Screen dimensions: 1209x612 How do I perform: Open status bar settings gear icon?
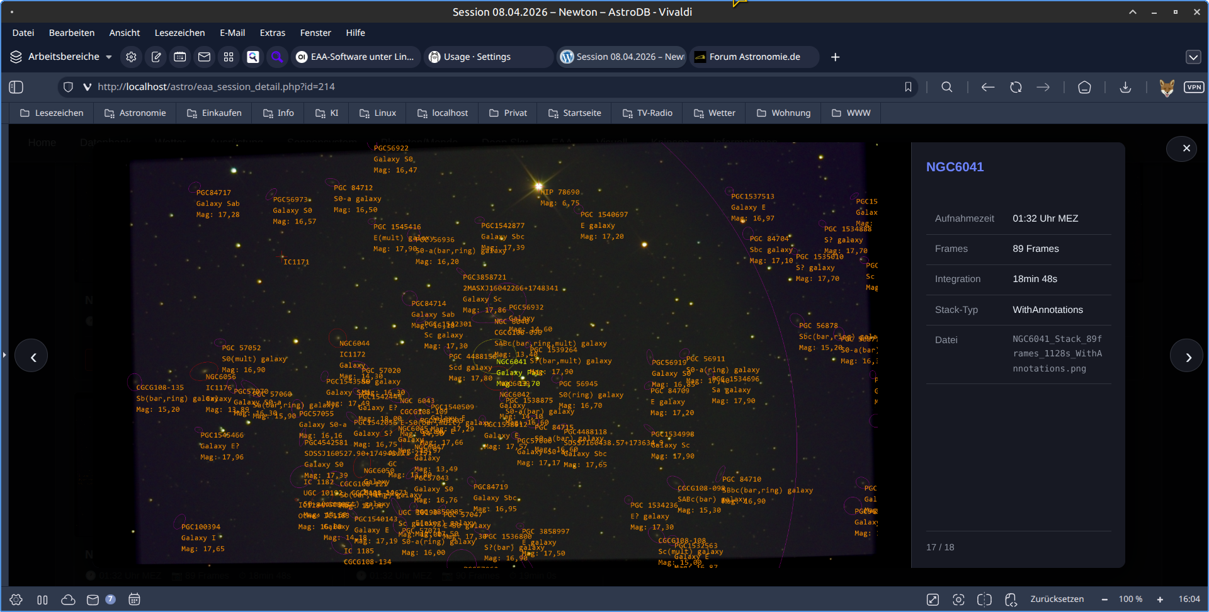[16, 599]
